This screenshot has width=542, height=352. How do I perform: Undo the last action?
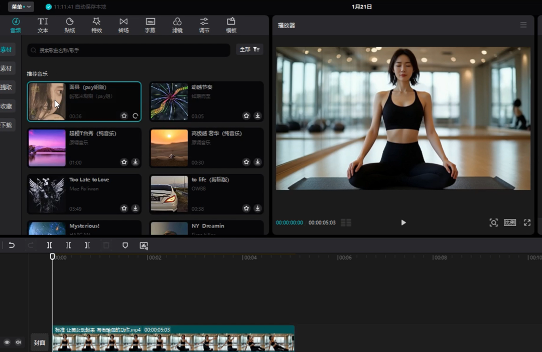point(12,245)
